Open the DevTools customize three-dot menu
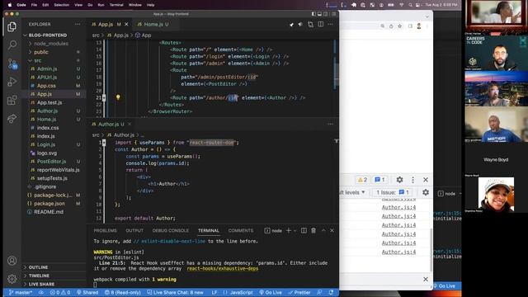The width and height of the screenshot is (528, 297). (x=412, y=180)
